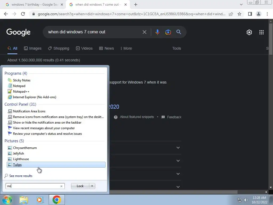Share this page from the address bar
Screen dimensions: 273x205
[x=231, y=14]
